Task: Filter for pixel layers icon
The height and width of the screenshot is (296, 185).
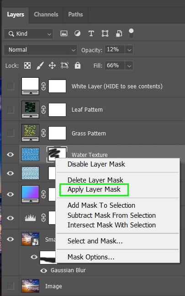Action: tap(64, 33)
